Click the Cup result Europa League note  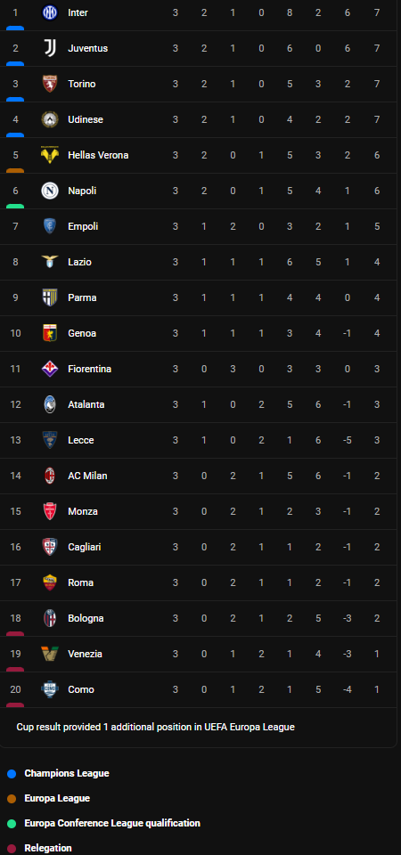click(x=155, y=727)
